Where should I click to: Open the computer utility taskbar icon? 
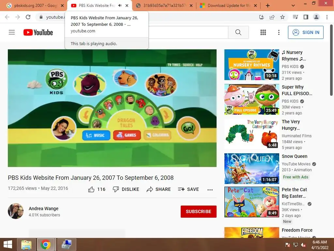(x=67, y=244)
